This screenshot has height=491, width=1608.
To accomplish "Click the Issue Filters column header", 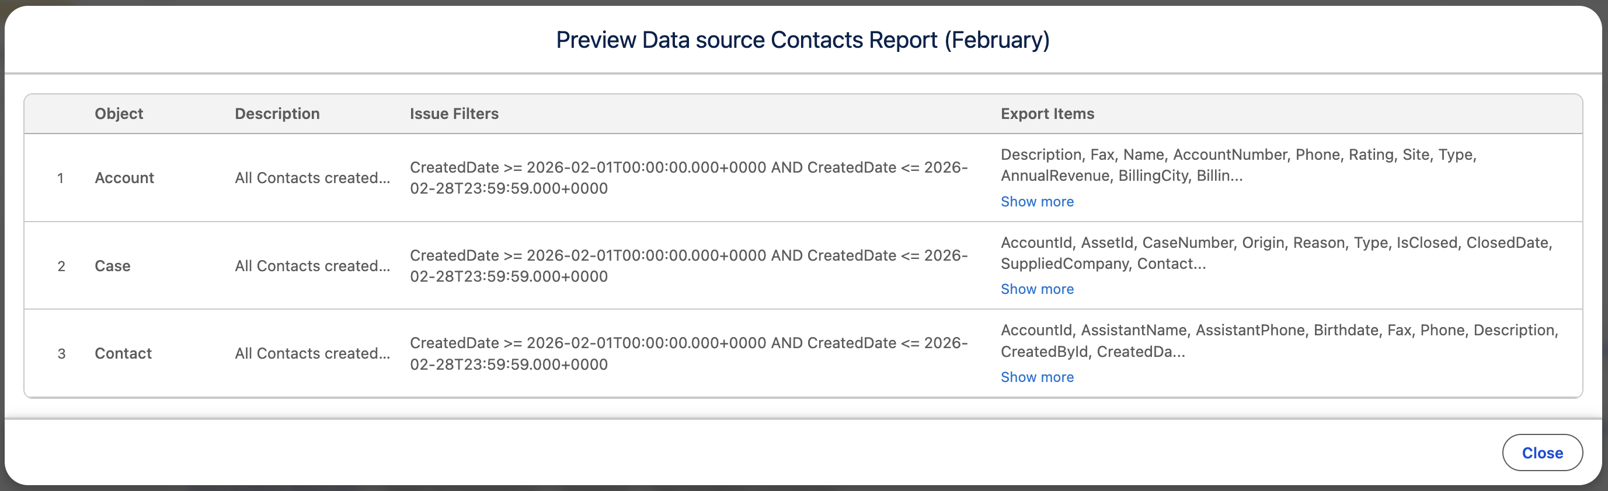I will tap(454, 113).
